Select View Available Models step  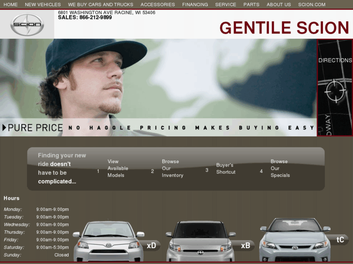pos(118,168)
